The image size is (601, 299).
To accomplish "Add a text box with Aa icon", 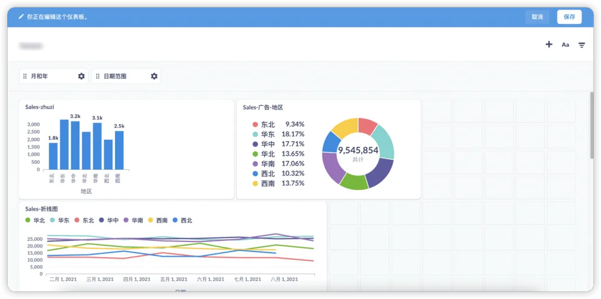I will (x=565, y=45).
